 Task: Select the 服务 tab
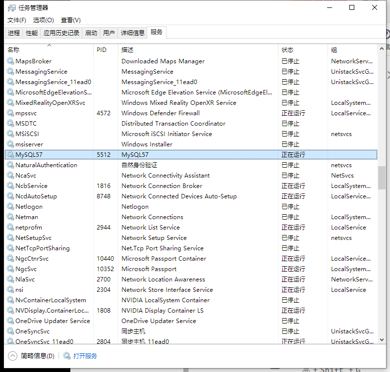(157, 32)
